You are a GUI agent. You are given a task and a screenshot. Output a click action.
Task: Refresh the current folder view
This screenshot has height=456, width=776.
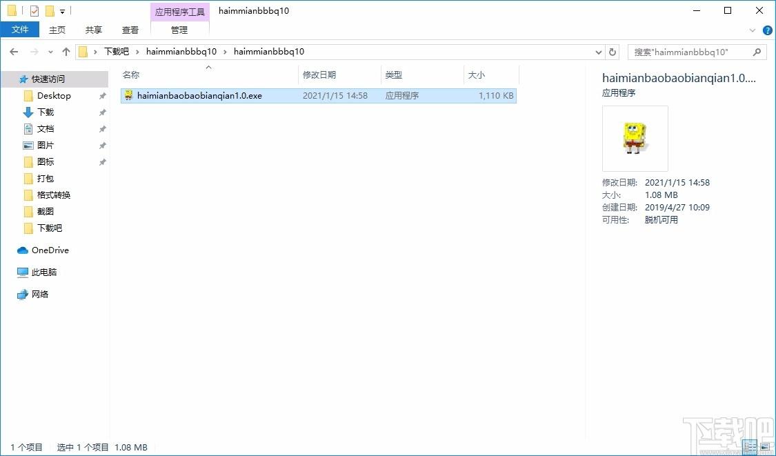[x=613, y=52]
